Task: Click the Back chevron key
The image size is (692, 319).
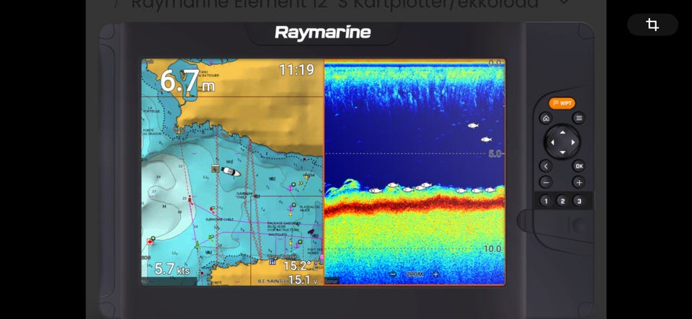Action: [x=546, y=166]
